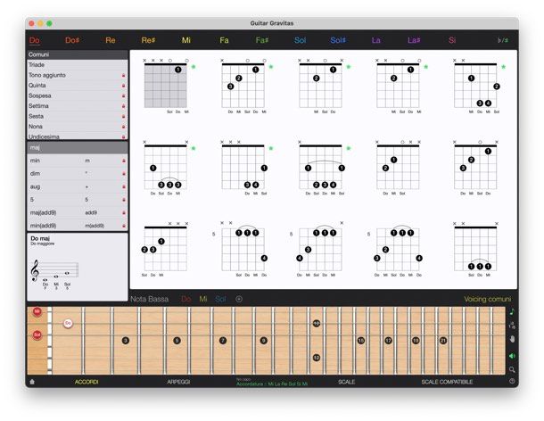Viewport: 544px width, 421px height.
Task: Select the 5 chord type row
Action: (x=78, y=200)
